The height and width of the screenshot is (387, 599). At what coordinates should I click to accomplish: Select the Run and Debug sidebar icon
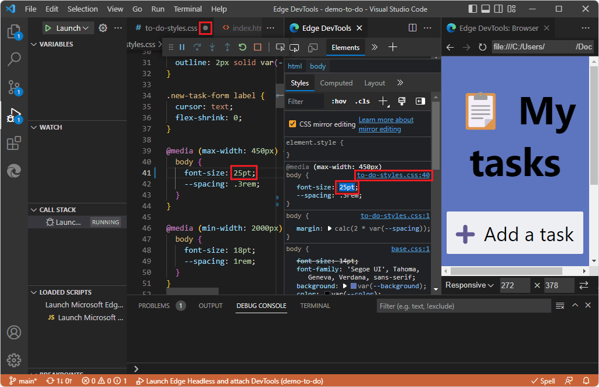click(x=15, y=114)
